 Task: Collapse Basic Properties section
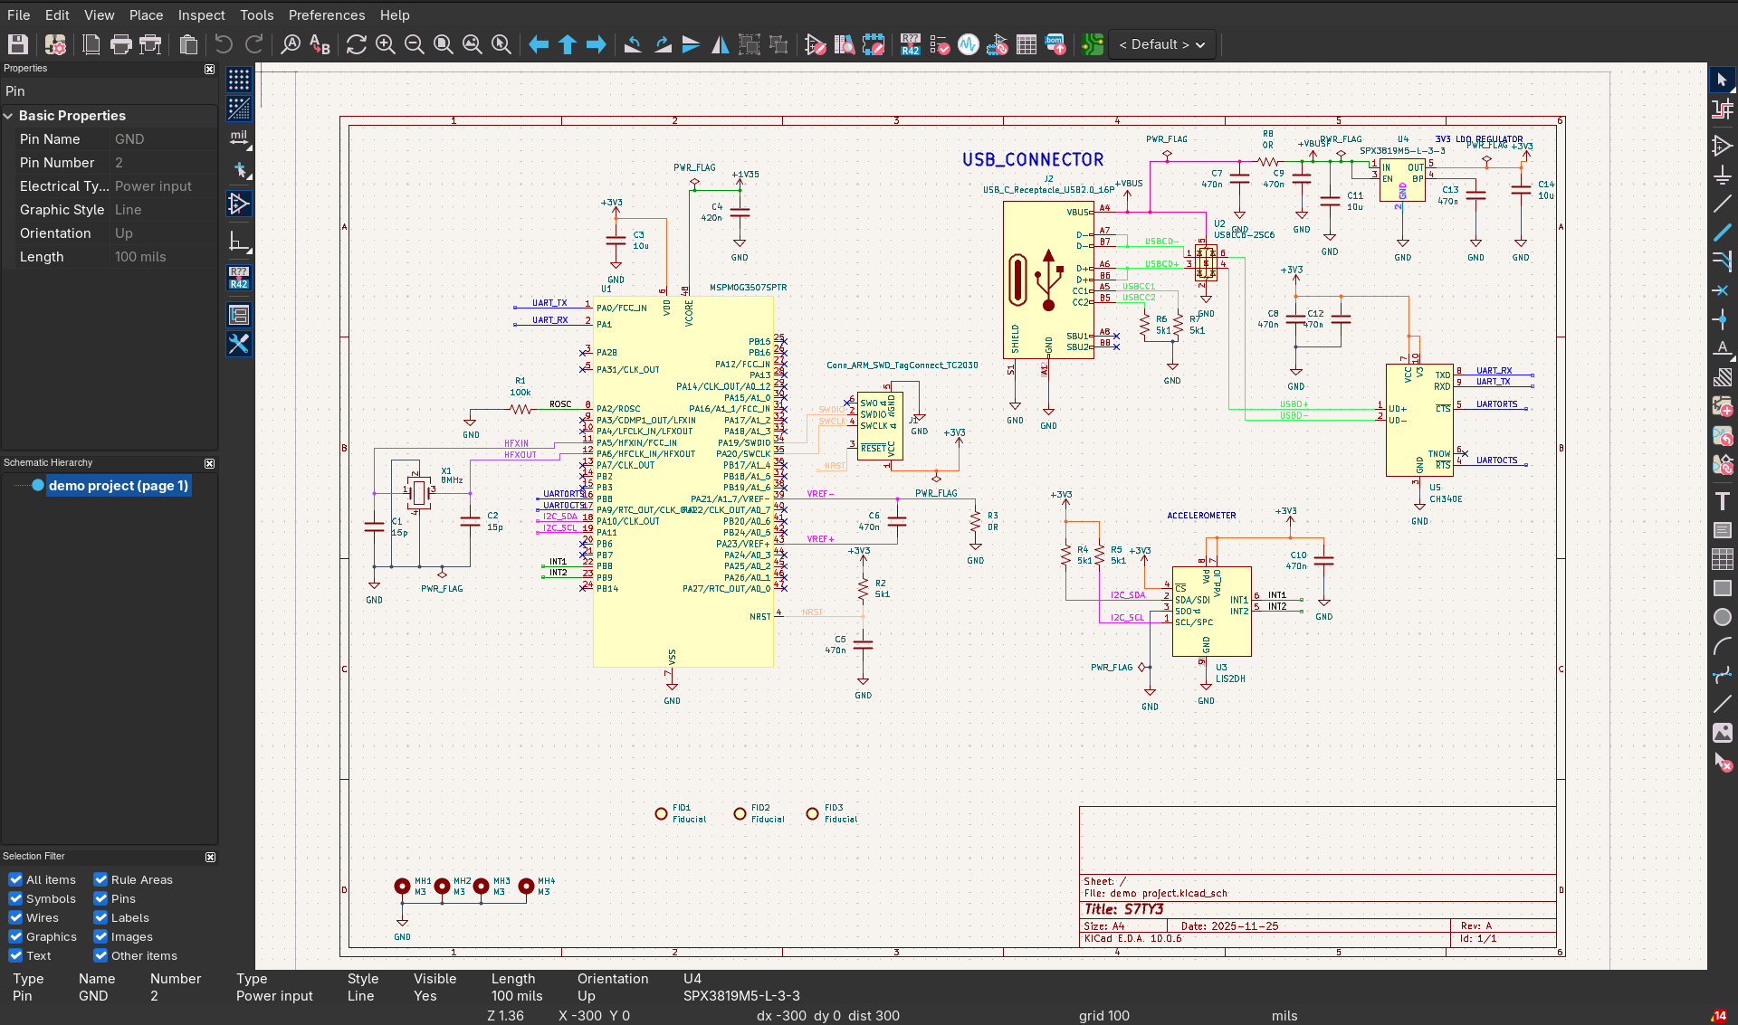point(8,116)
